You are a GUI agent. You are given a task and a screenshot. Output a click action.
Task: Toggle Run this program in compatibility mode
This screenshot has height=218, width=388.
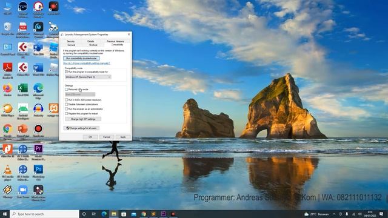pyautogui.click(x=66, y=71)
